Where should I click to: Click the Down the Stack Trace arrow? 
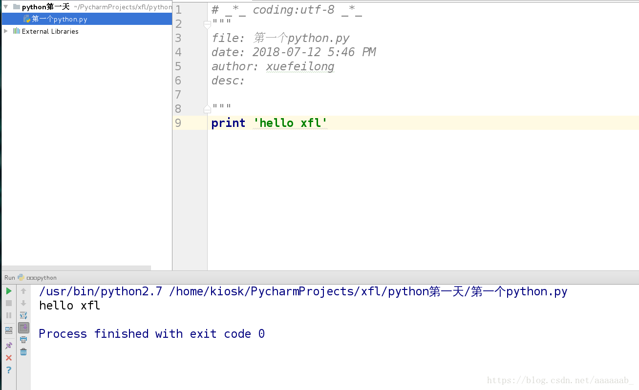coord(23,303)
